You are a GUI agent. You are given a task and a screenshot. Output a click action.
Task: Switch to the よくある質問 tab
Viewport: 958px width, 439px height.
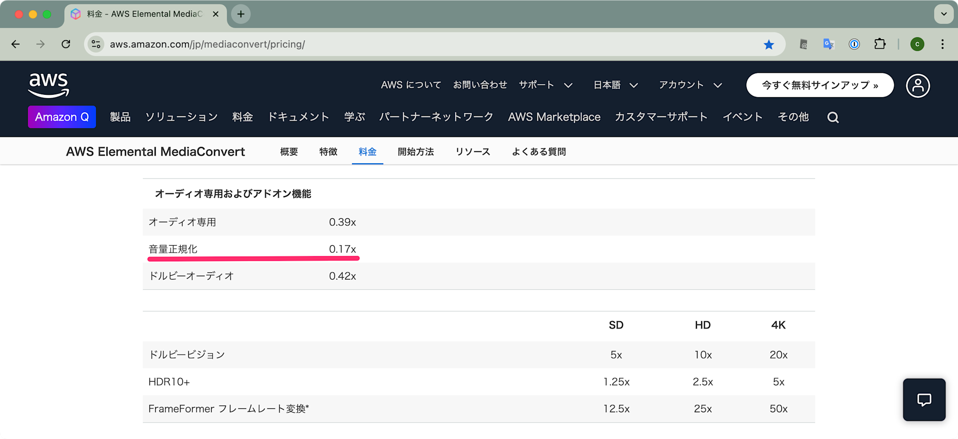[539, 152]
